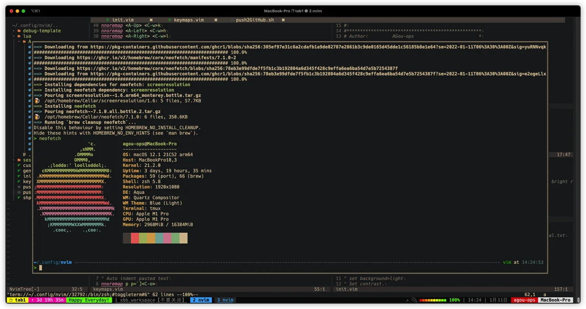Click the 'OS: macOS 12.1 21C52 arm64' line
This screenshot has height=309, width=586.
click(158, 154)
